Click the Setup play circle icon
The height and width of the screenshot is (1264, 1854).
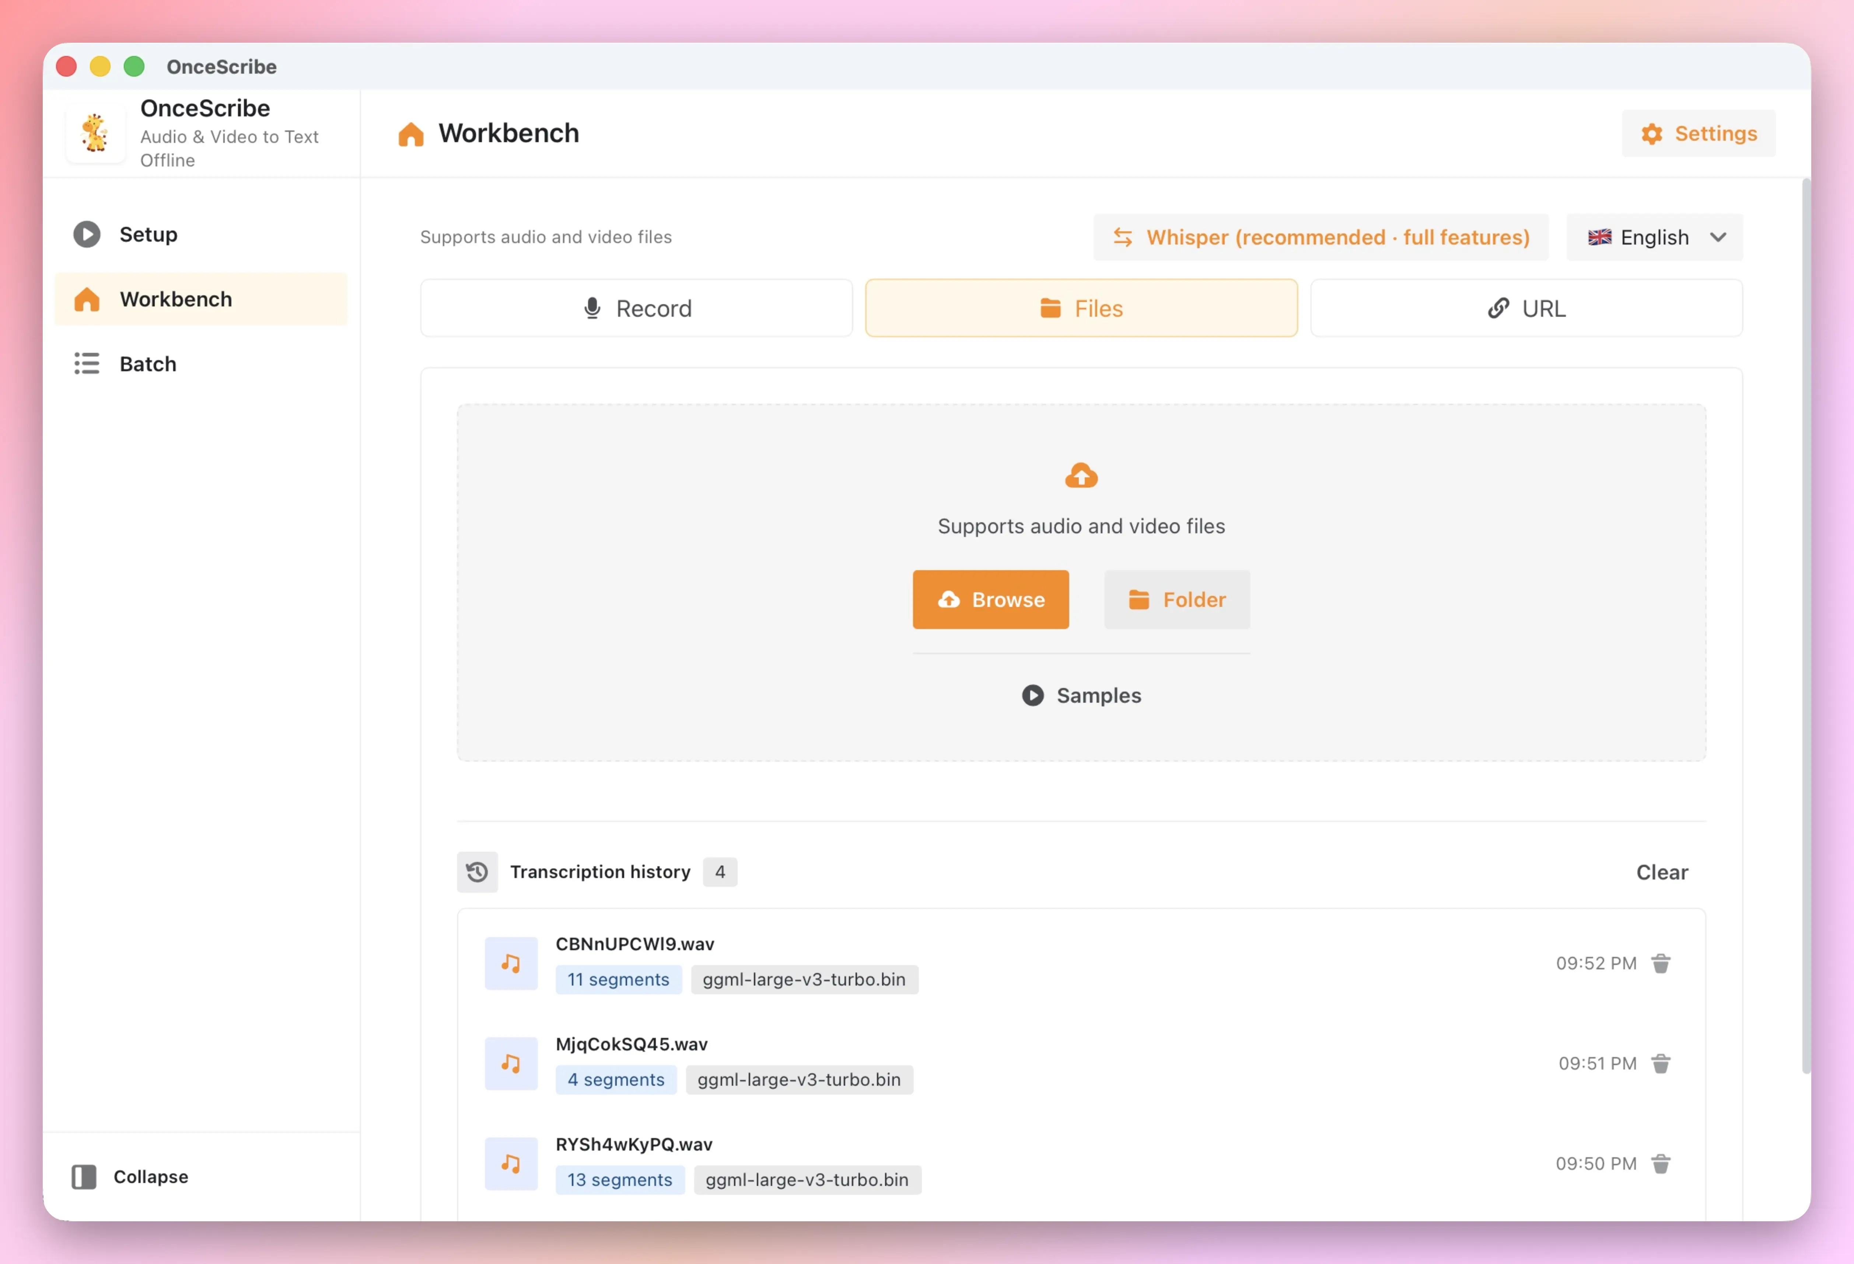[87, 235]
